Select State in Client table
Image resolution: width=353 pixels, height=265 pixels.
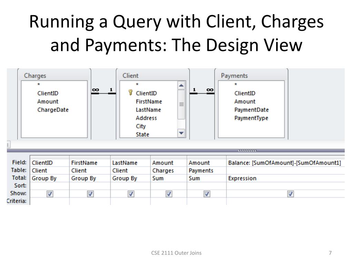pos(142,135)
